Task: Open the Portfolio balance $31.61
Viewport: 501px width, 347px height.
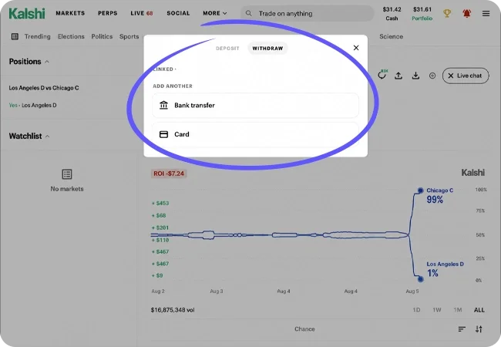Action: pos(422,13)
